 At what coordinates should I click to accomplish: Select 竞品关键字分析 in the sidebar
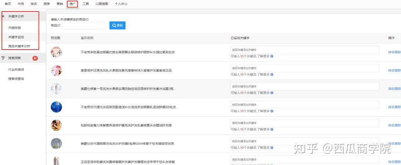tap(19, 46)
